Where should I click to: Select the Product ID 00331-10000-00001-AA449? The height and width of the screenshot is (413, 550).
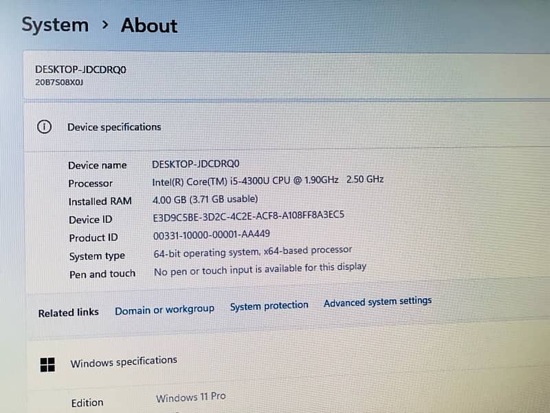(212, 235)
